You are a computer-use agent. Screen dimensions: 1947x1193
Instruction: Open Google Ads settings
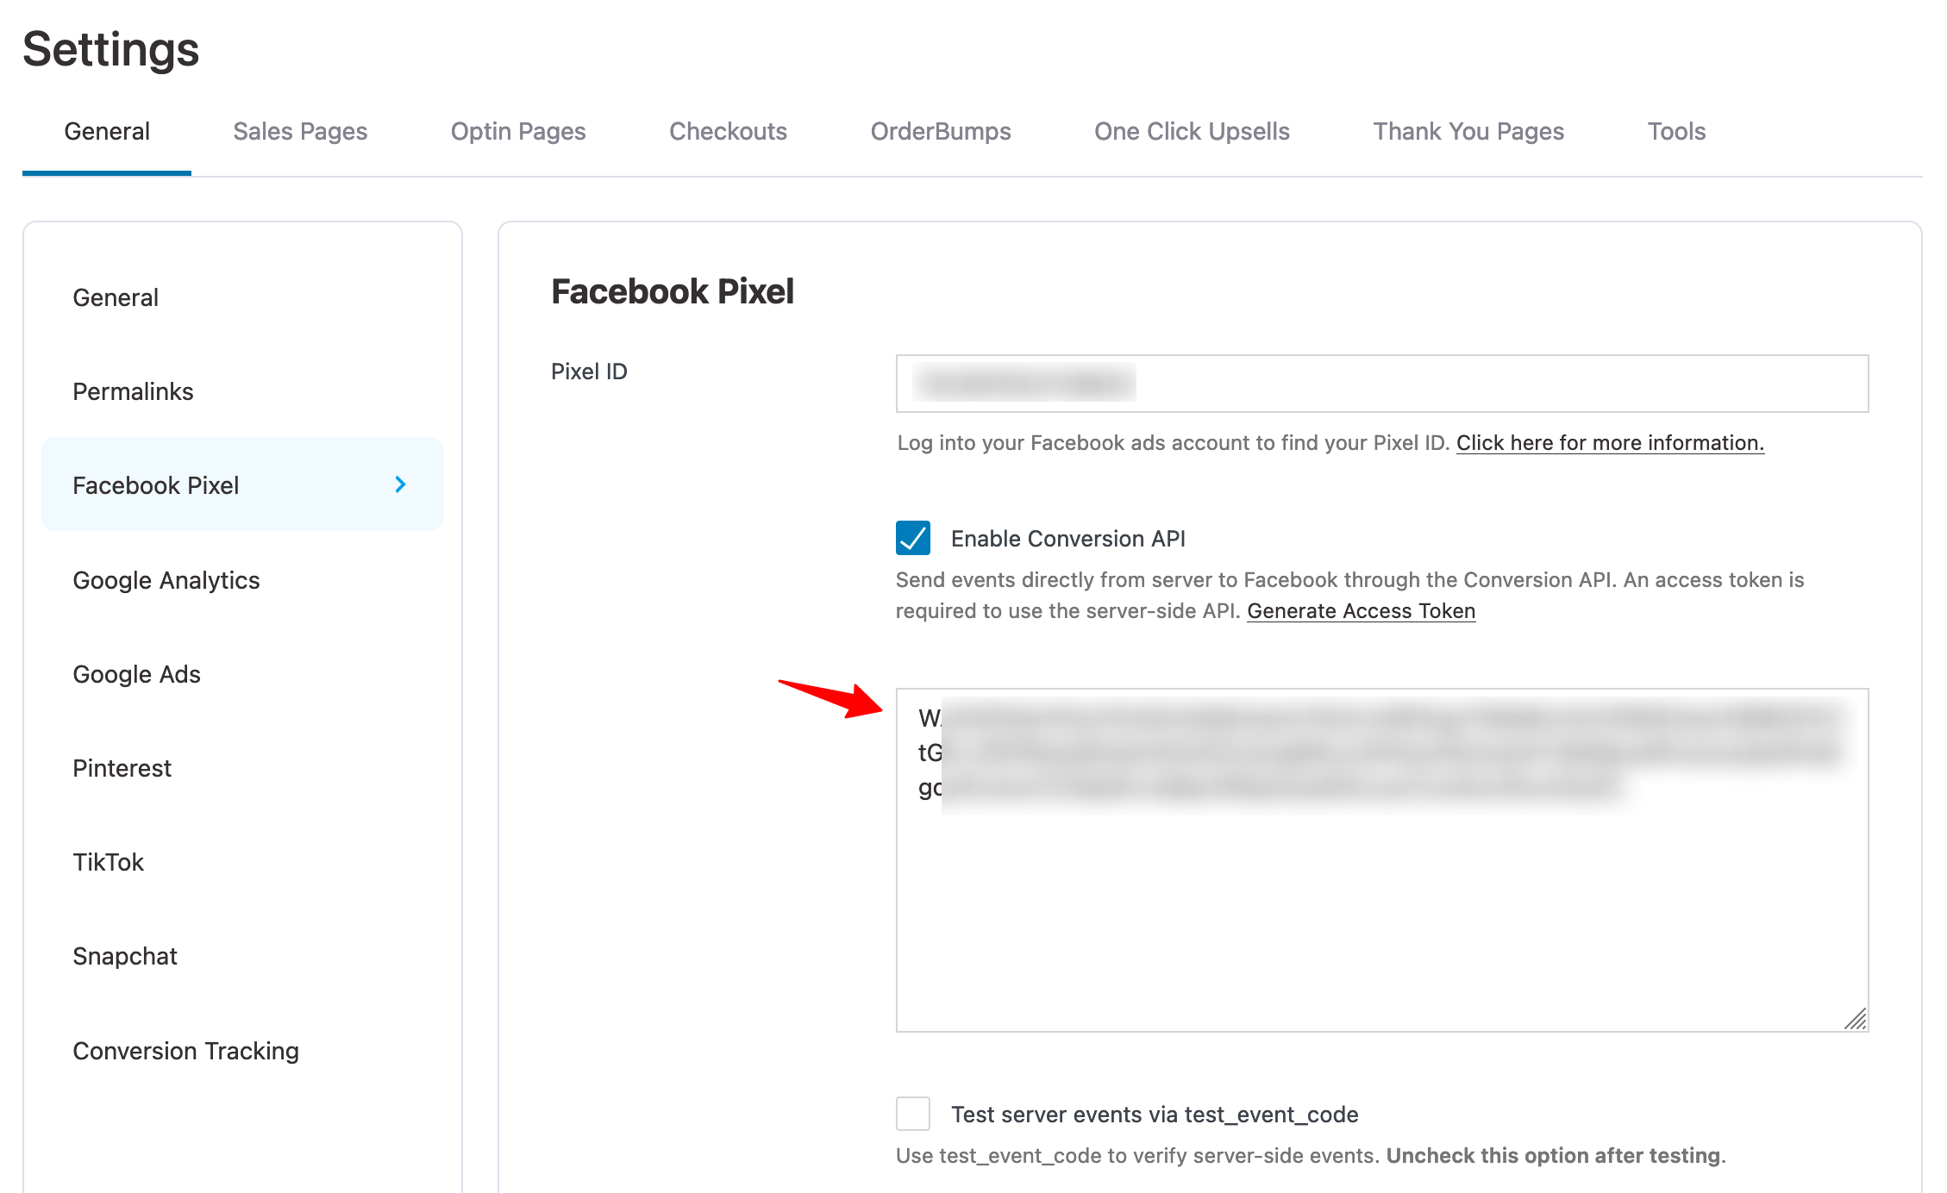[136, 674]
